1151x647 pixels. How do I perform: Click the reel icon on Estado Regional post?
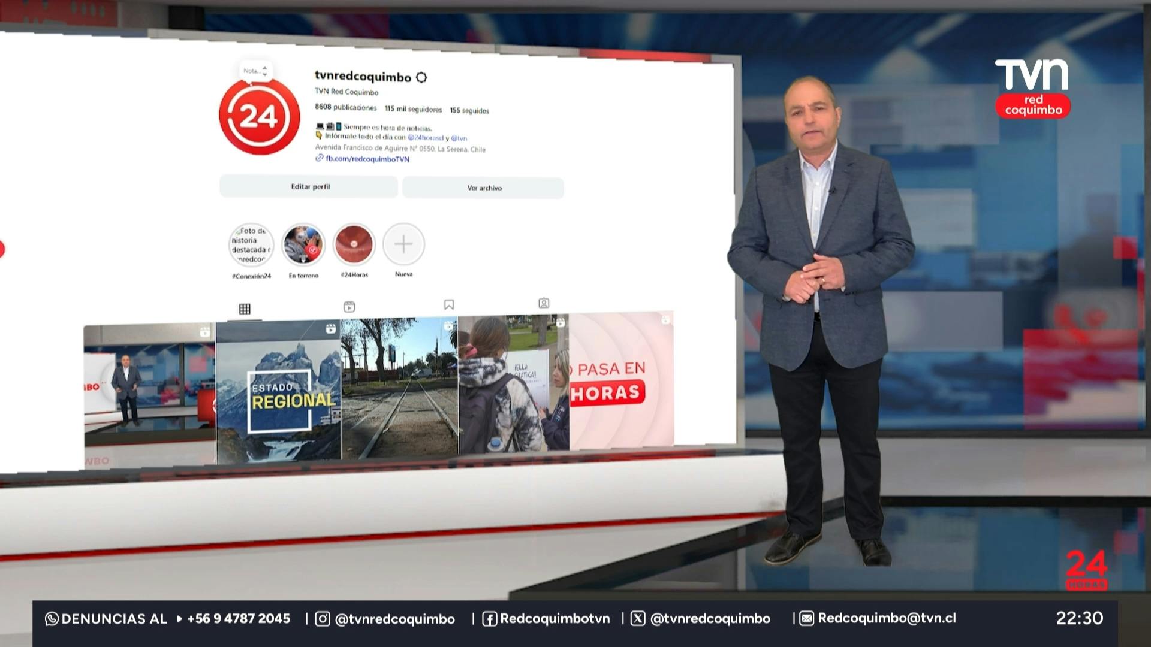(x=330, y=329)
